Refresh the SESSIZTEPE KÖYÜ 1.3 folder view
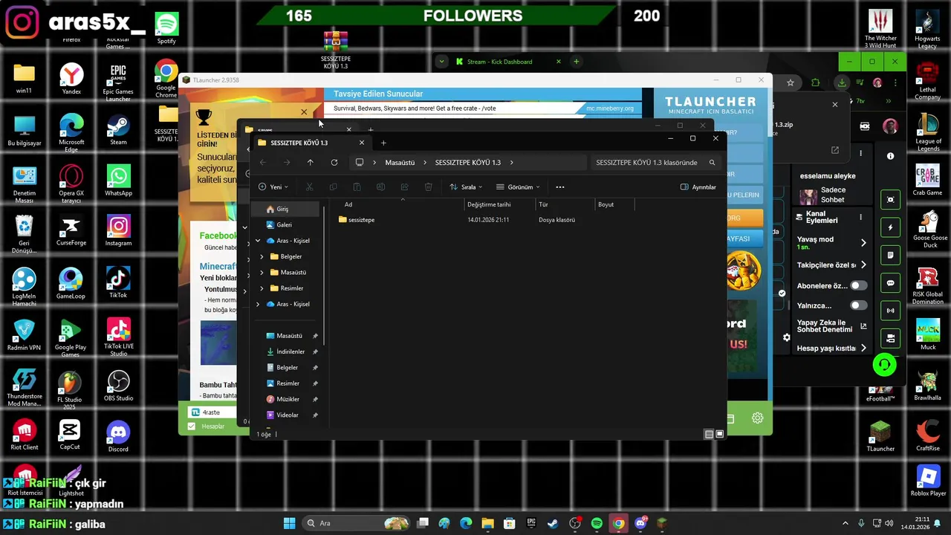This screenshot has height=535, width=951. [334, 162]
